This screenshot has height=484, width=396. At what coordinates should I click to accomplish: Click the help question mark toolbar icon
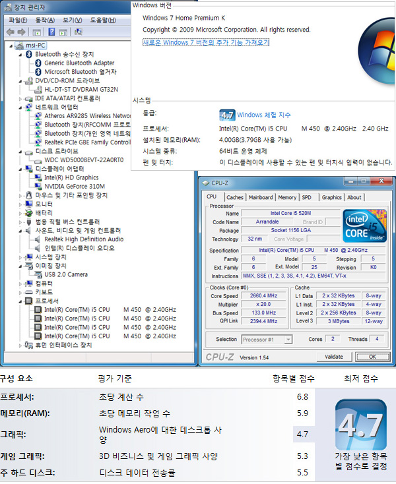tap(51, 32)
